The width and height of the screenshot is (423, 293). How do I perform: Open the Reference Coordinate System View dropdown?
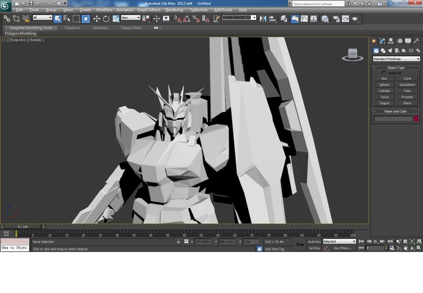[130, 18]
